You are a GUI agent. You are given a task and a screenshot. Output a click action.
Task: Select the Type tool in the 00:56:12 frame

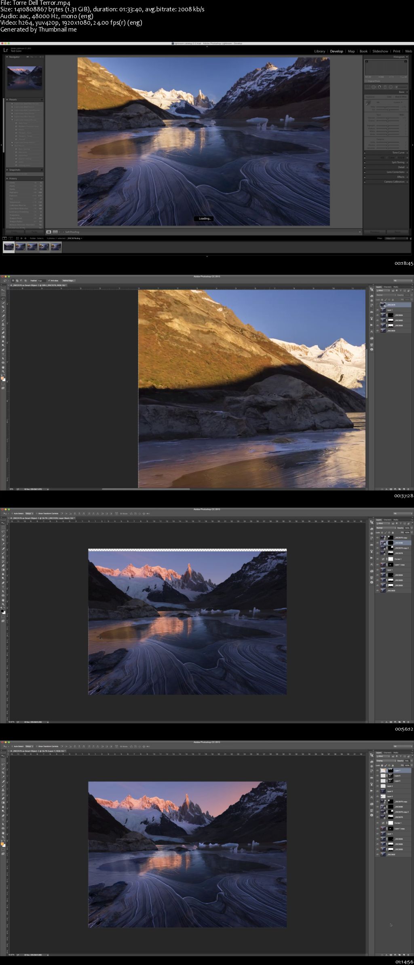(3, 587)
